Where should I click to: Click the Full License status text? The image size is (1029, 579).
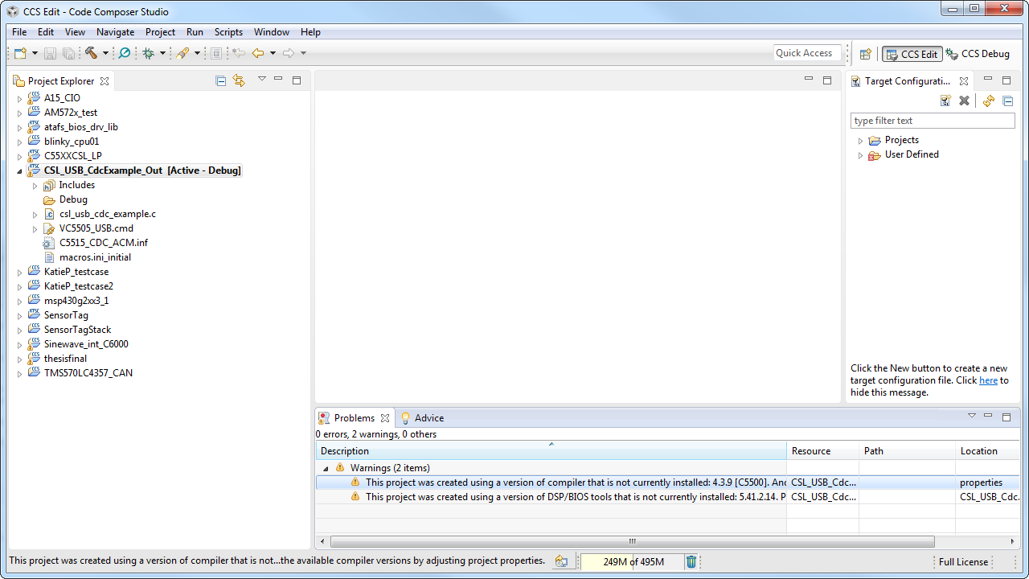point(963,561)
